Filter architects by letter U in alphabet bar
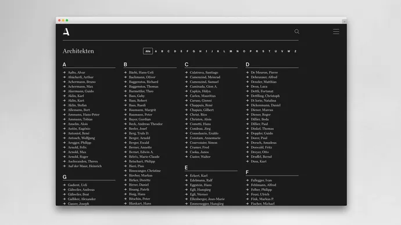This screenshot has width=401, height=225. point(275,51)
